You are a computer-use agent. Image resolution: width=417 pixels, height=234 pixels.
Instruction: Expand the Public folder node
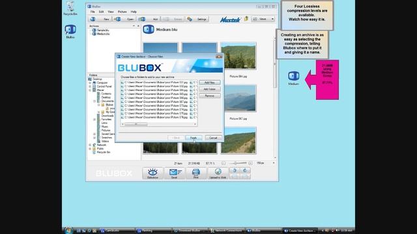[90, 149]
